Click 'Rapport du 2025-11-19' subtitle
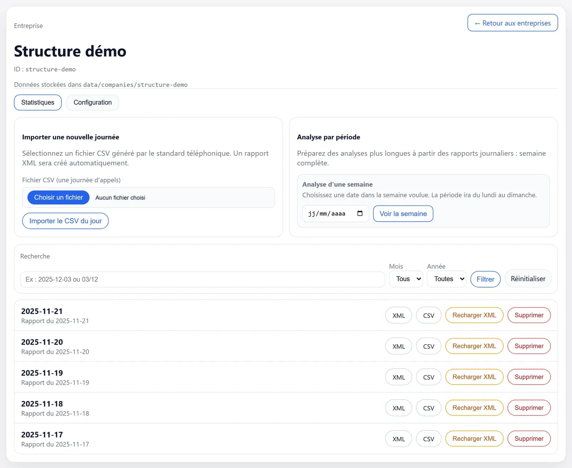 tap(55, 382)
